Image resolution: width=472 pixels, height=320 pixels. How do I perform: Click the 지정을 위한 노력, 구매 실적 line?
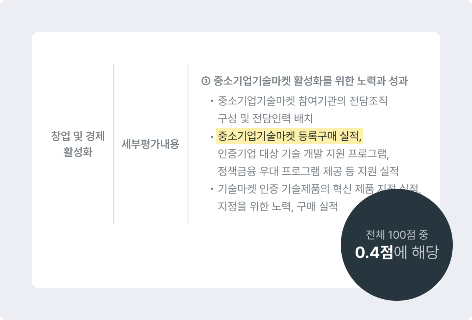tap(278, 206)
